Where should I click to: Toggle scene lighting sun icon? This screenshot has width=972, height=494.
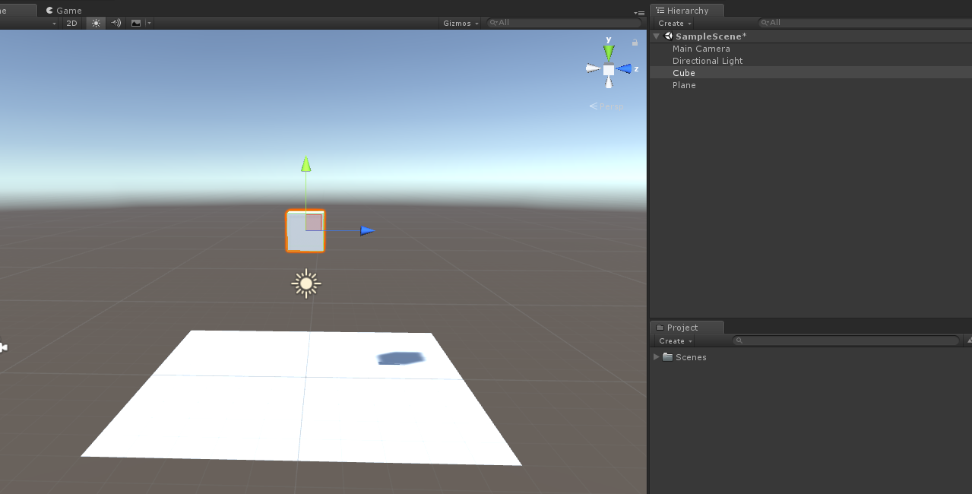(x=96, y=23)
